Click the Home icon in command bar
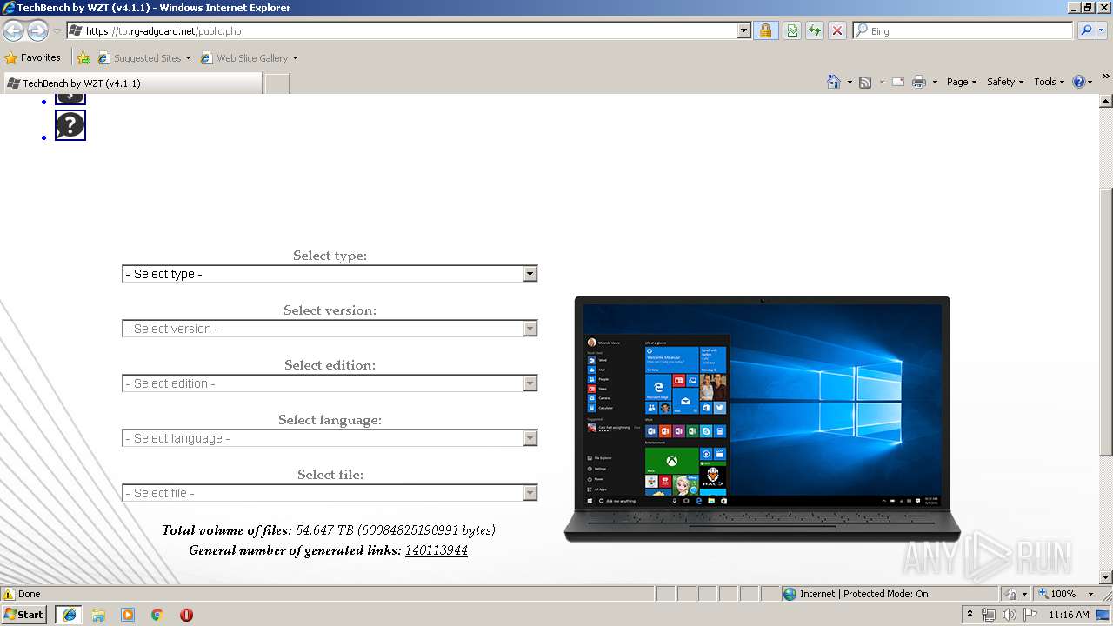 (x=833, y=82)
